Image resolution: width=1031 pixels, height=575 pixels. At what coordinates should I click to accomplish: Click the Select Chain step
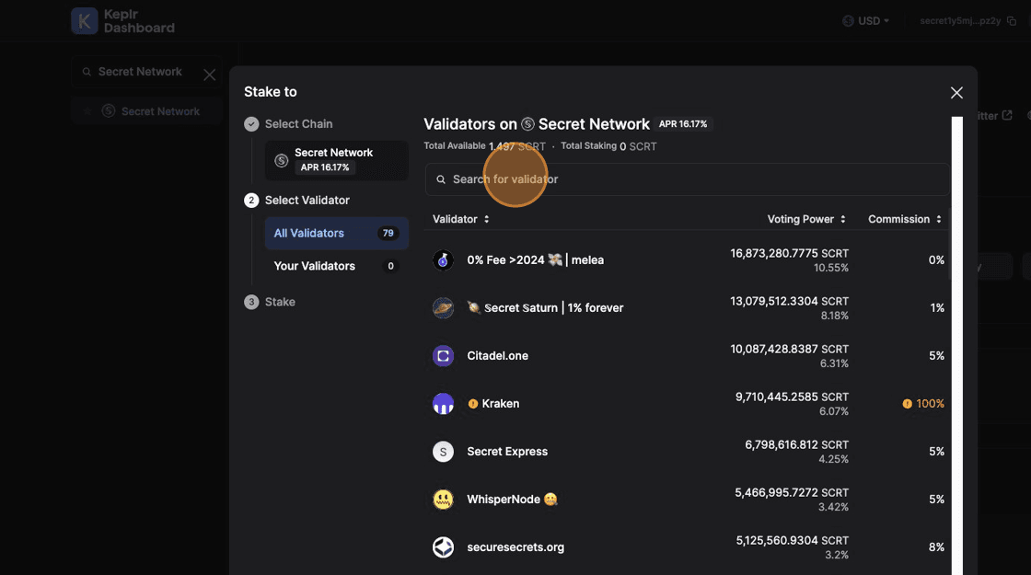click(x=298, y=124)
